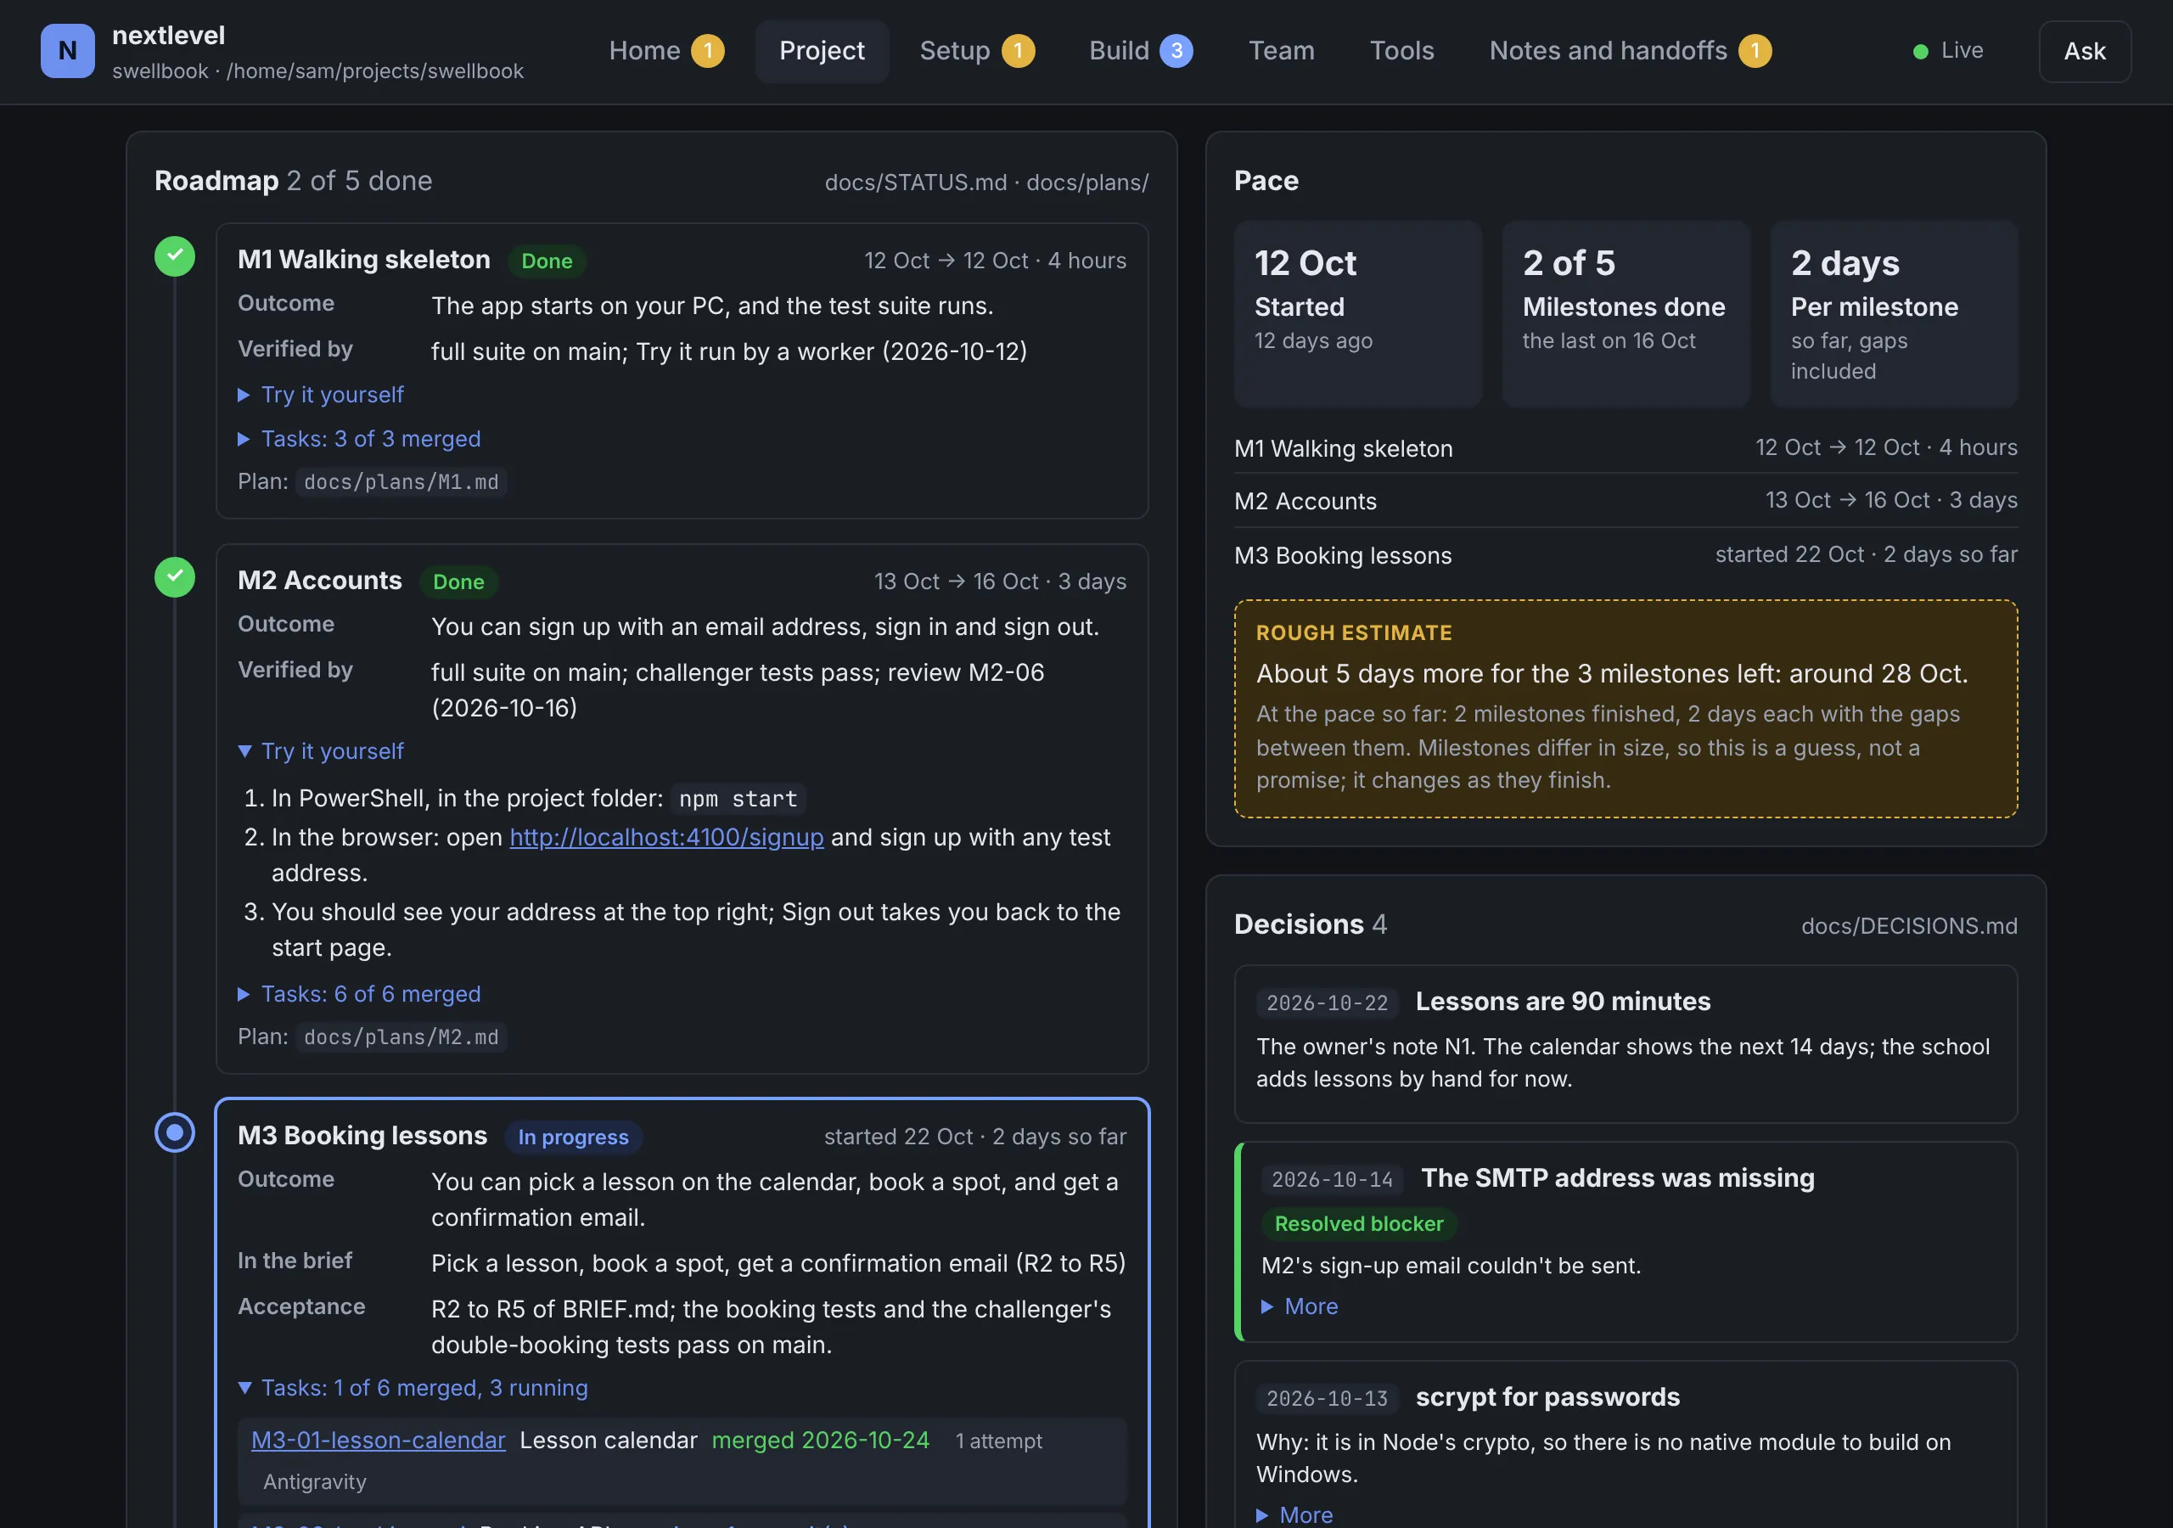Click the Build tab count badge

[1176, 51]
